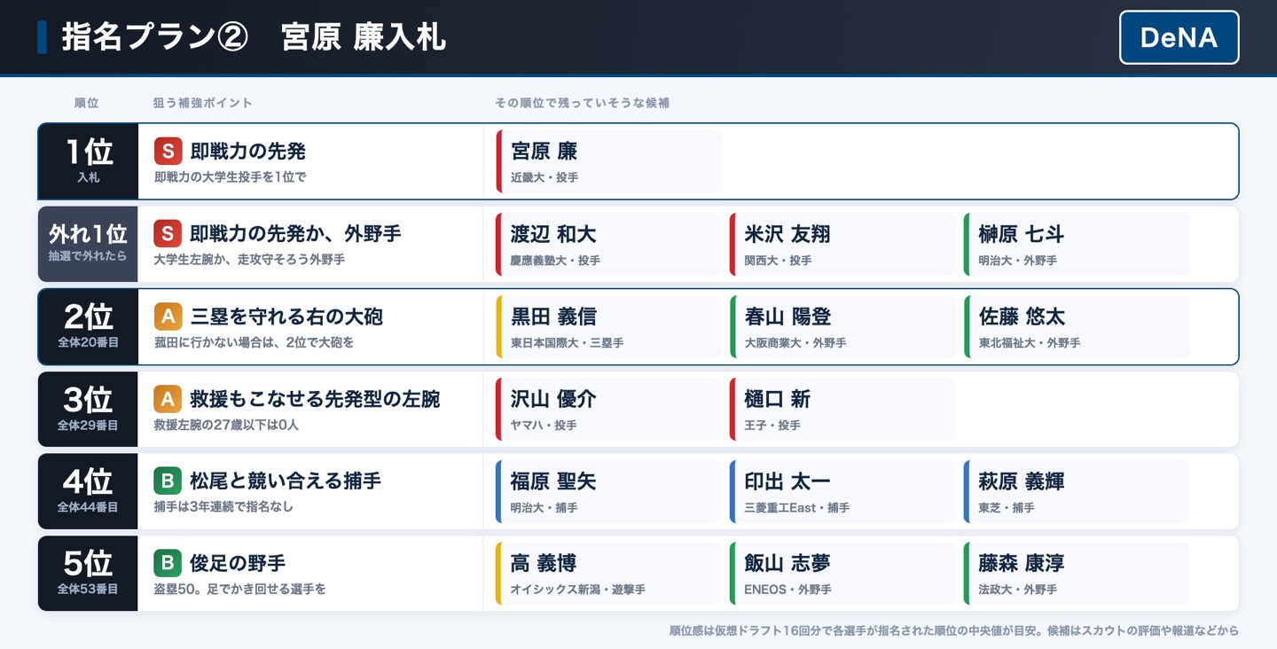Open the 沢山 優介 candidate card
Screen dimensions: 1277x649
(x=609, y=409)
